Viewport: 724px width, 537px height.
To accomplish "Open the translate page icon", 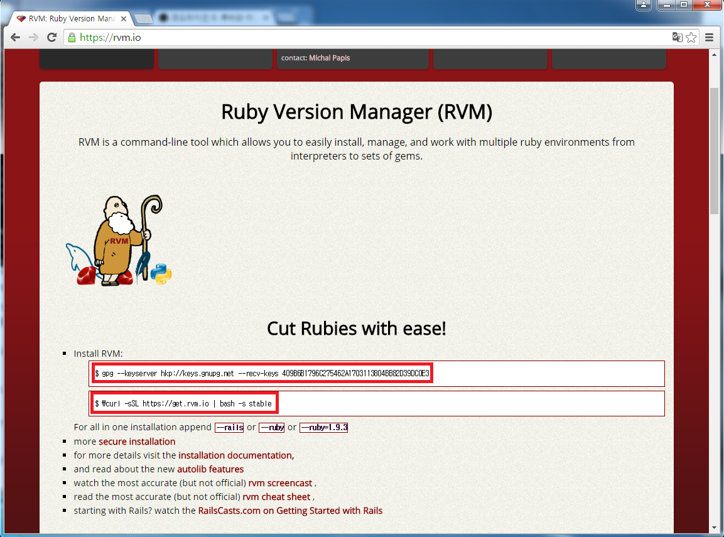I will coord(677,38).
